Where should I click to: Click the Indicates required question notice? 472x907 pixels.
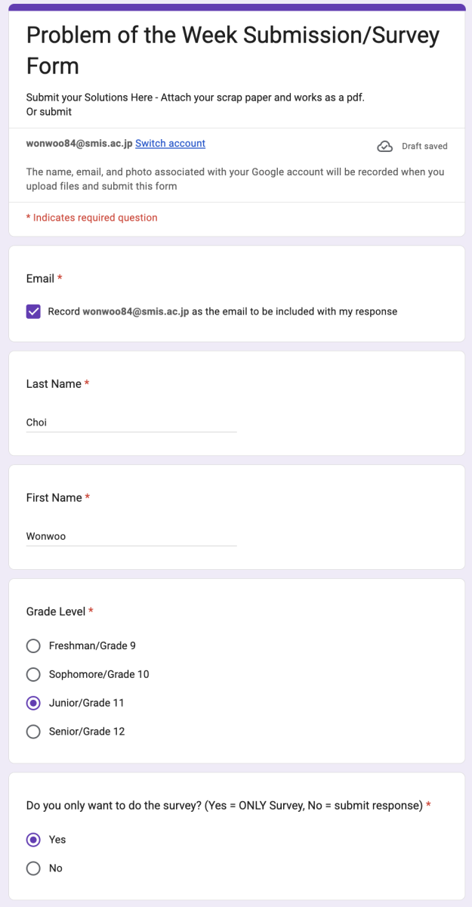coord(92,218)
